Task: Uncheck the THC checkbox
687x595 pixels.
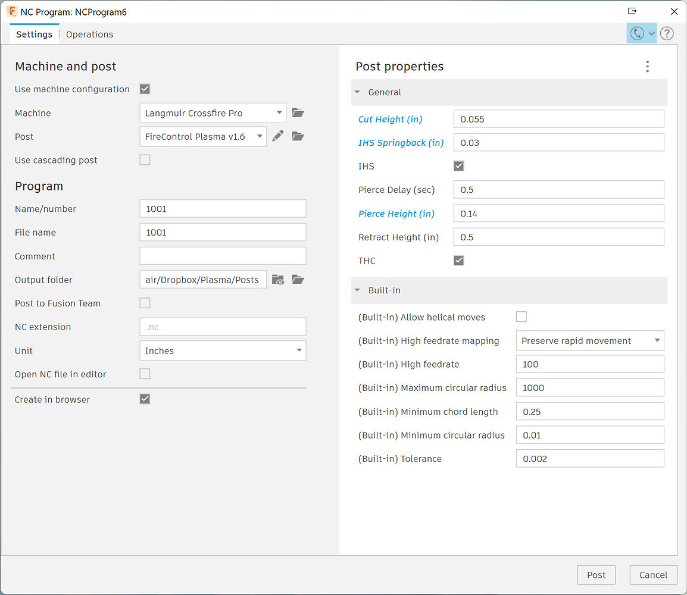Action: coord(459,261)
